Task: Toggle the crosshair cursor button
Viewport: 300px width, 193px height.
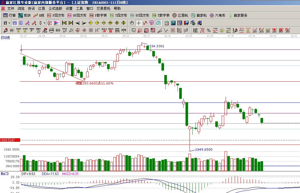Action: pyautogui.click(x=139, y=23)
